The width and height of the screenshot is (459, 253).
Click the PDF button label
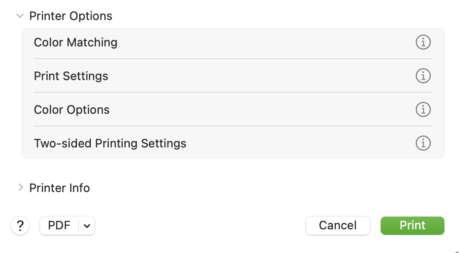tap(59, 226)
